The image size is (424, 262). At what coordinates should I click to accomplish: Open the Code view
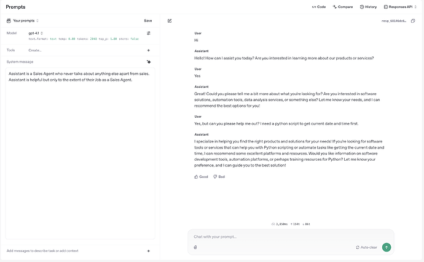coord(318,7)
